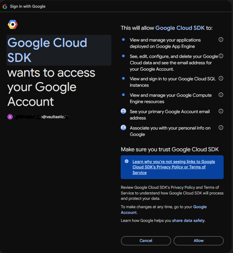The image size is (233, 253).
Task: Click profile icon beside personal info permission
Action: (123, 128)
